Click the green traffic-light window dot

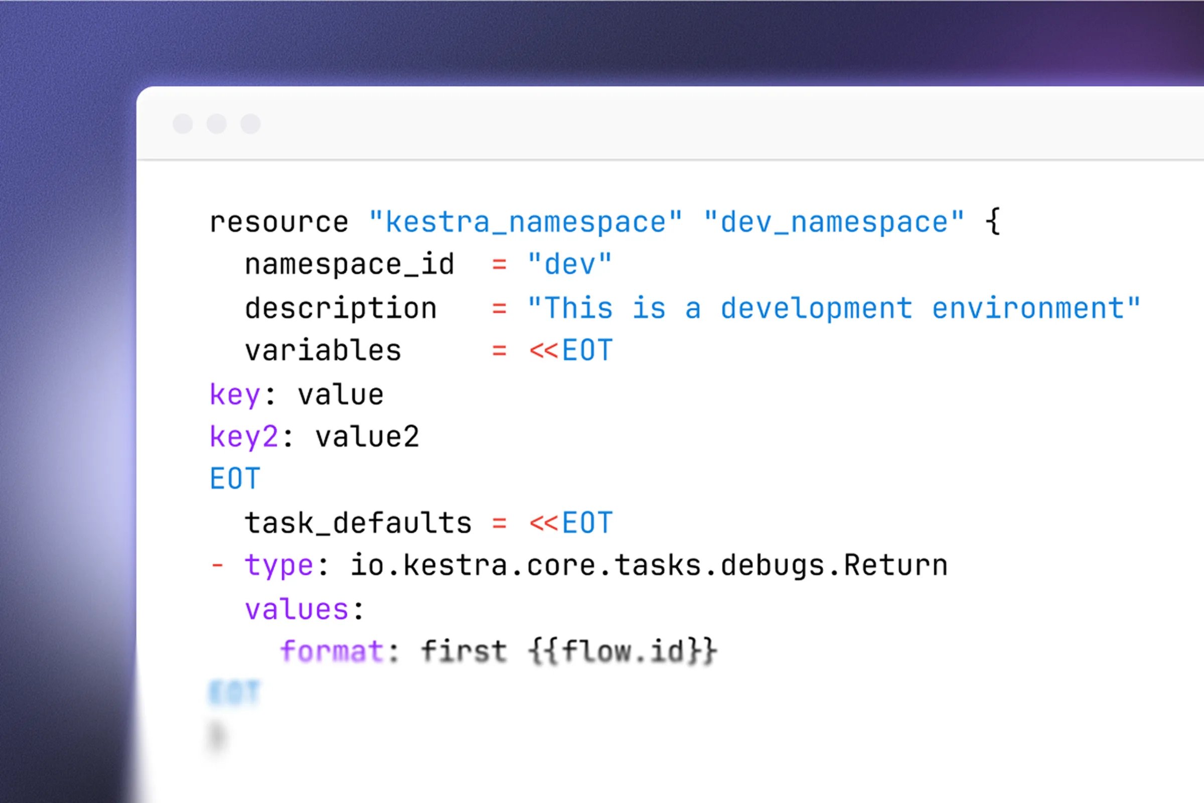251,124
